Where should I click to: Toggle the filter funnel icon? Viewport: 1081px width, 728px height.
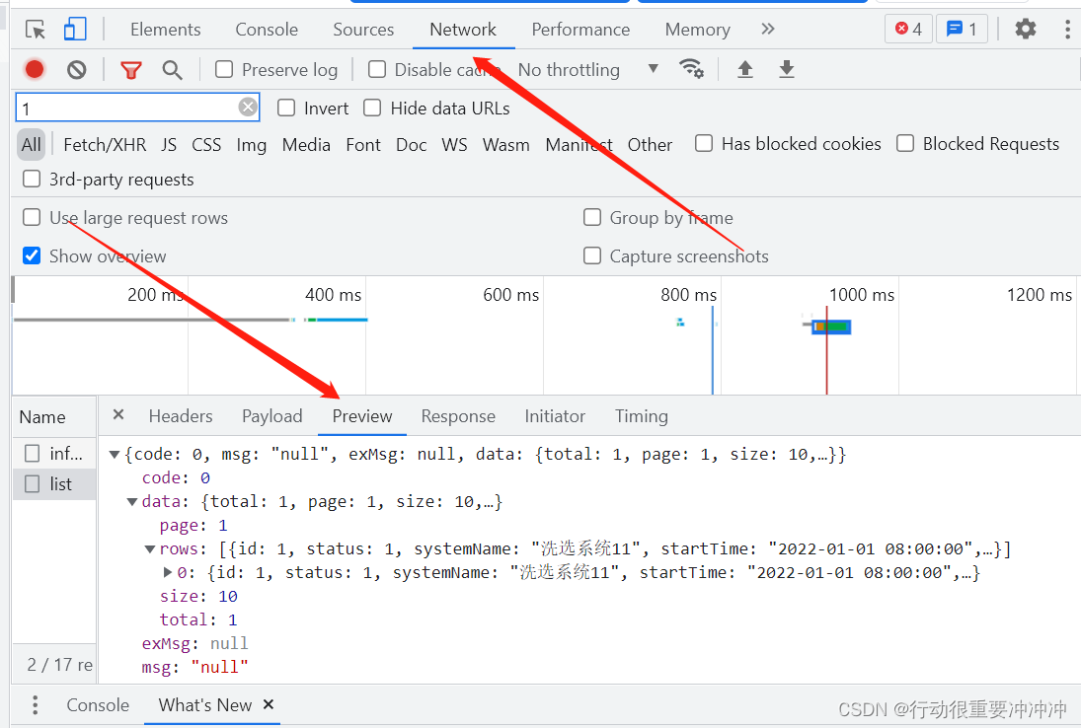coord(131,70)
